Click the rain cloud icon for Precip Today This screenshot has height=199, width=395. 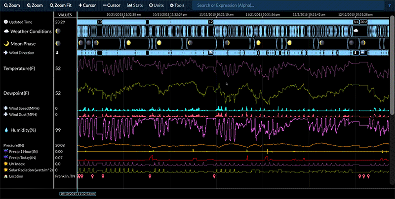point(6,158)
